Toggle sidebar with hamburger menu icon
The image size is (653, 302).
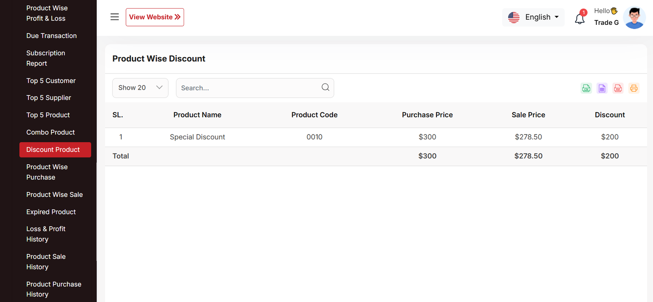[x=115, y=17]
